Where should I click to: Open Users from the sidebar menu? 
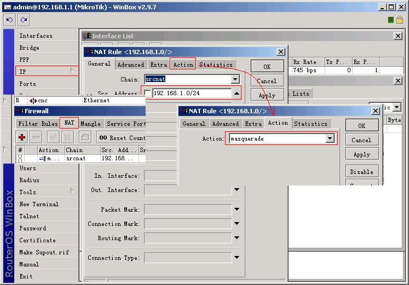pyautogui.click(x=47, y=168)
